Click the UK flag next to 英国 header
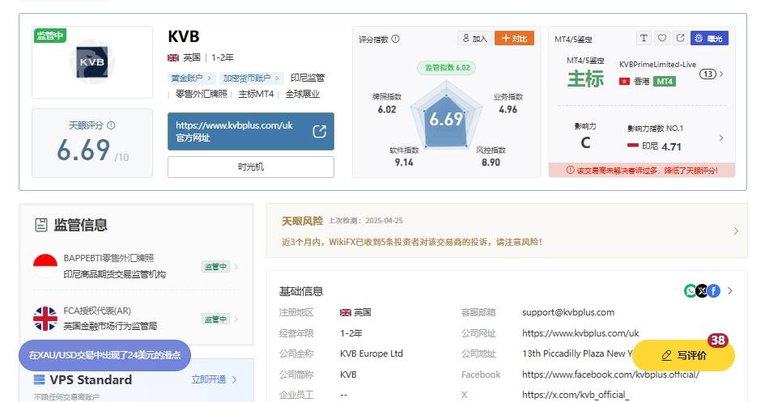Viewport: 765px width, 402px height. (x=173, y=57)
